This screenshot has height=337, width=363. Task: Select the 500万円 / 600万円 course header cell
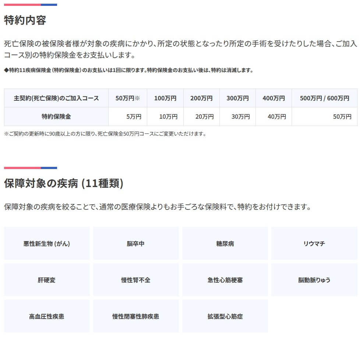pos(324,98)
